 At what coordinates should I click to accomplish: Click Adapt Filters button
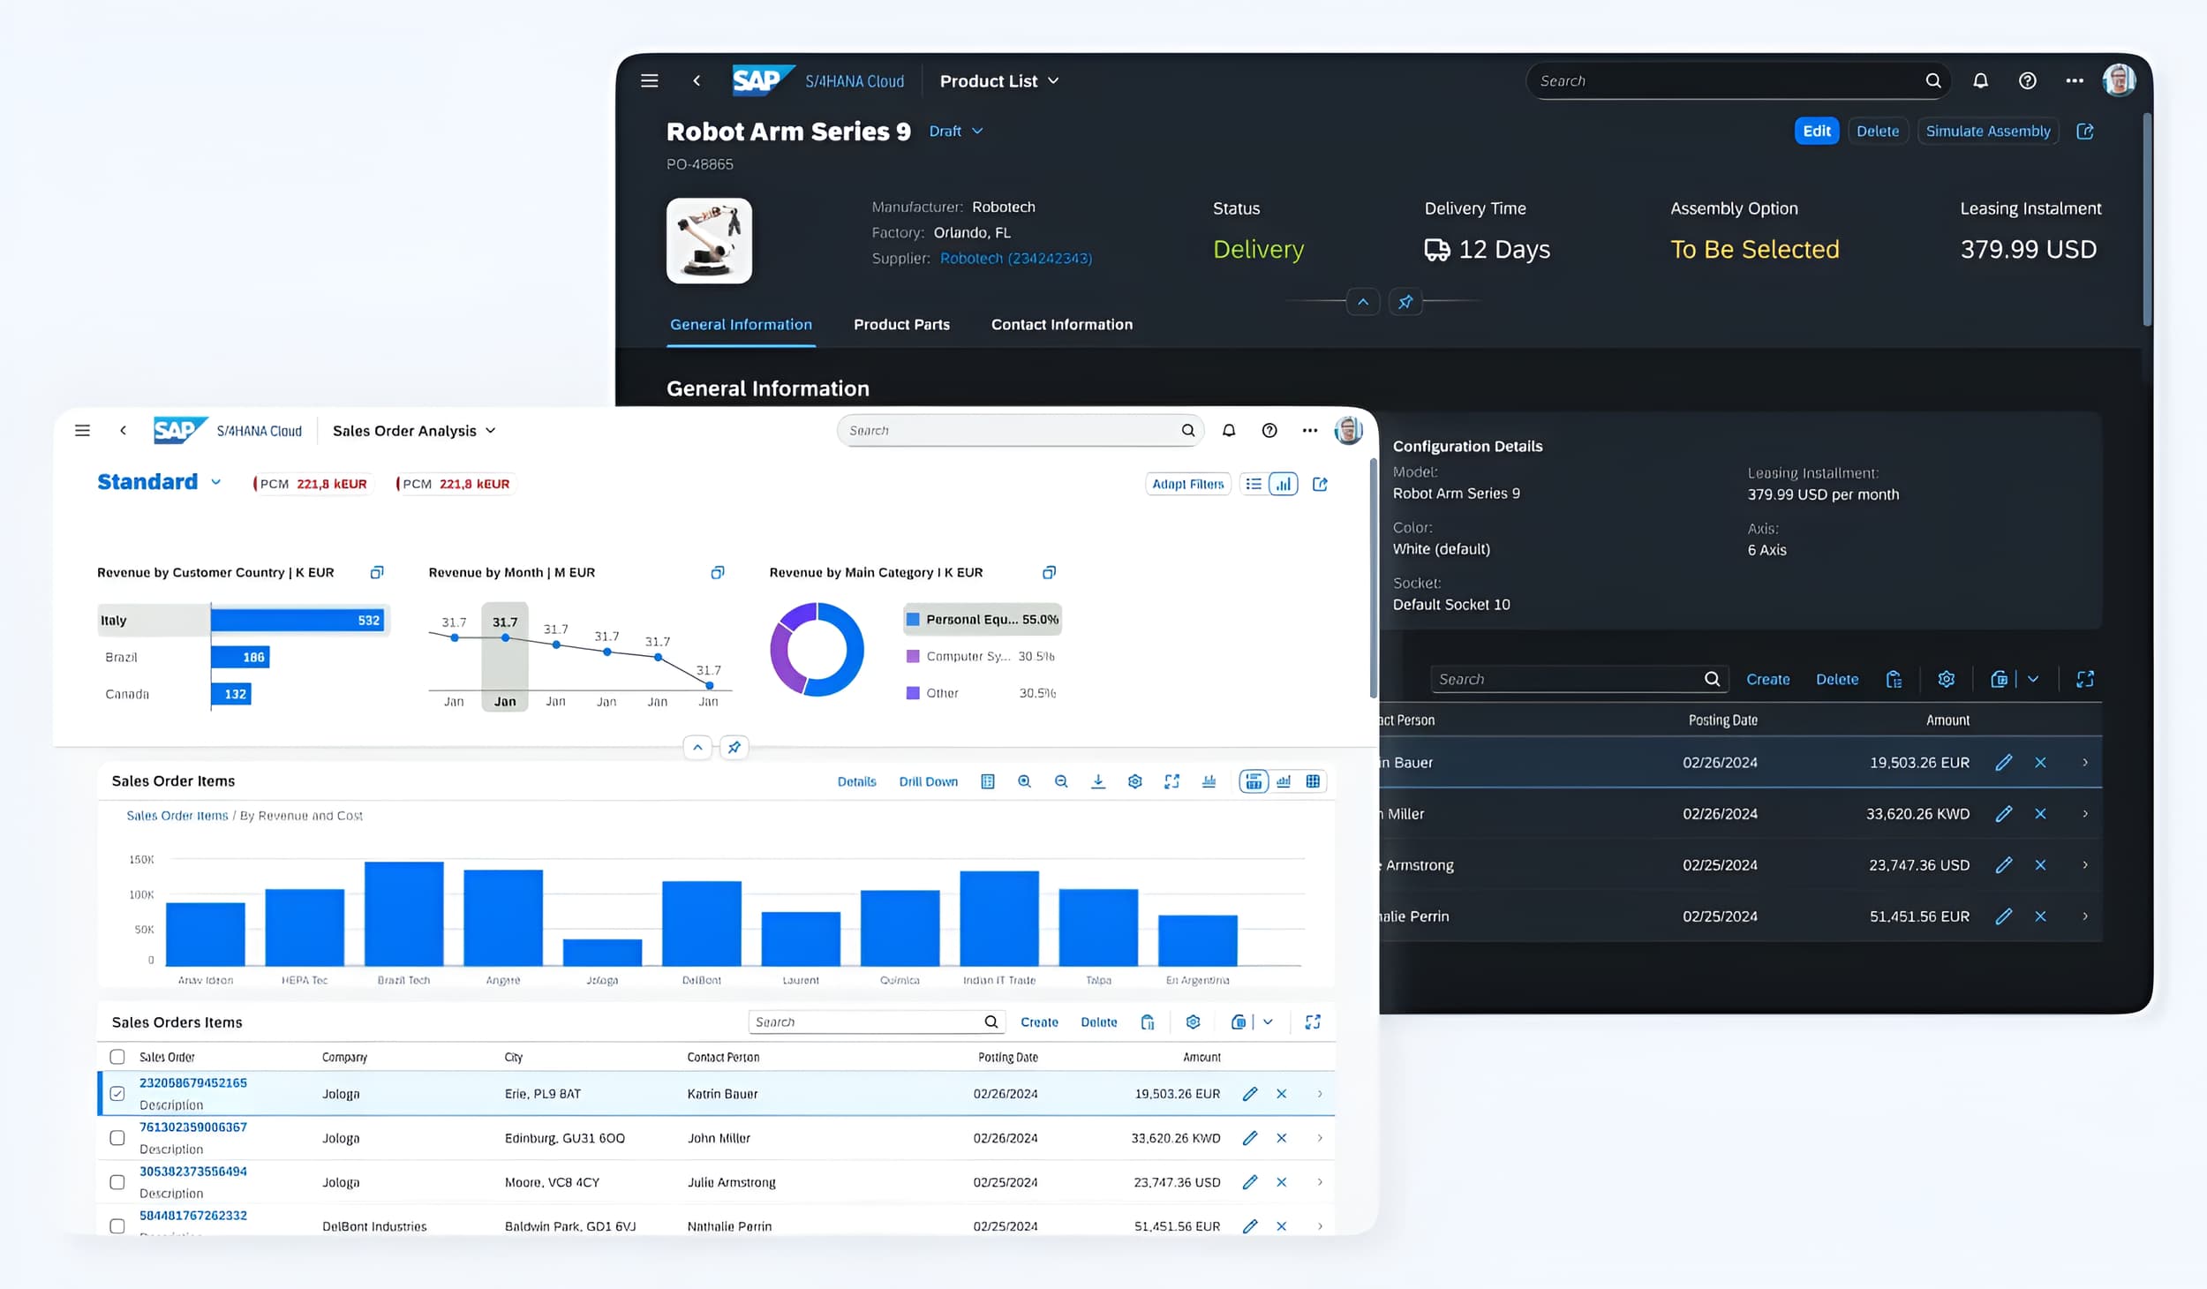click(1187, 484)
